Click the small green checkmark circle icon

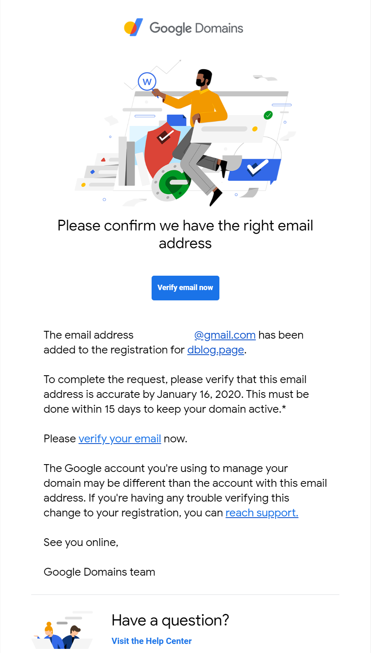[x=268, y=115]
